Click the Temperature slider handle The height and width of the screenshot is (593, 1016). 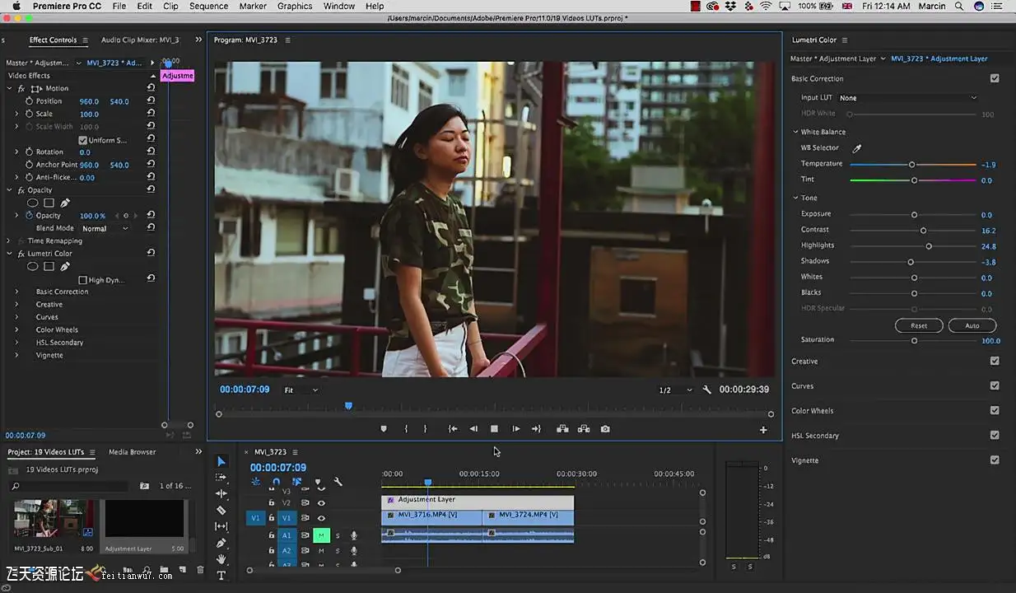coord(911,165)
